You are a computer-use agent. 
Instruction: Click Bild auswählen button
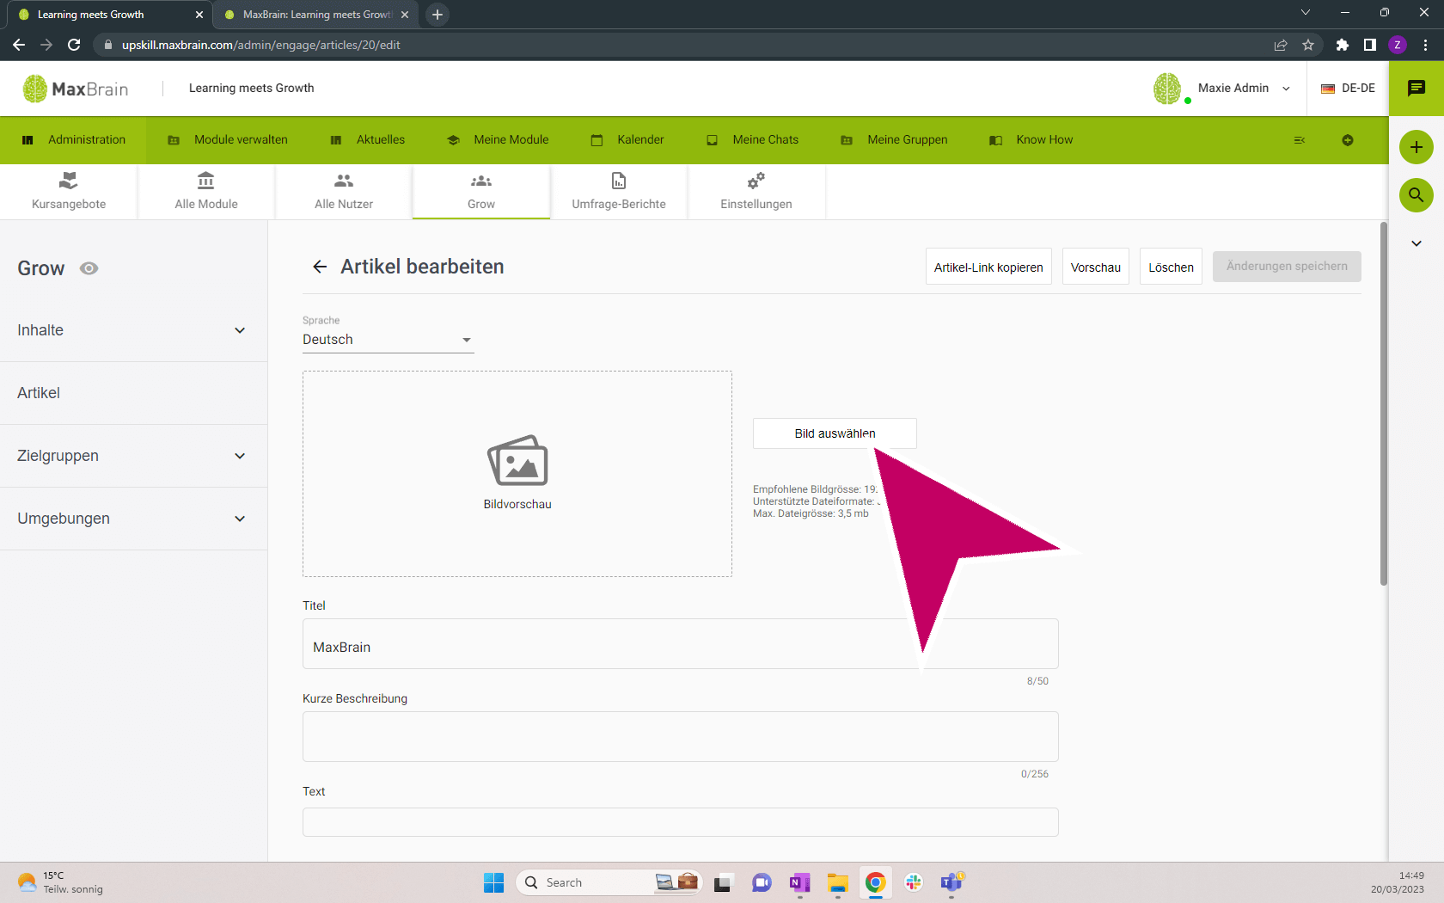(x=835, y=433)
